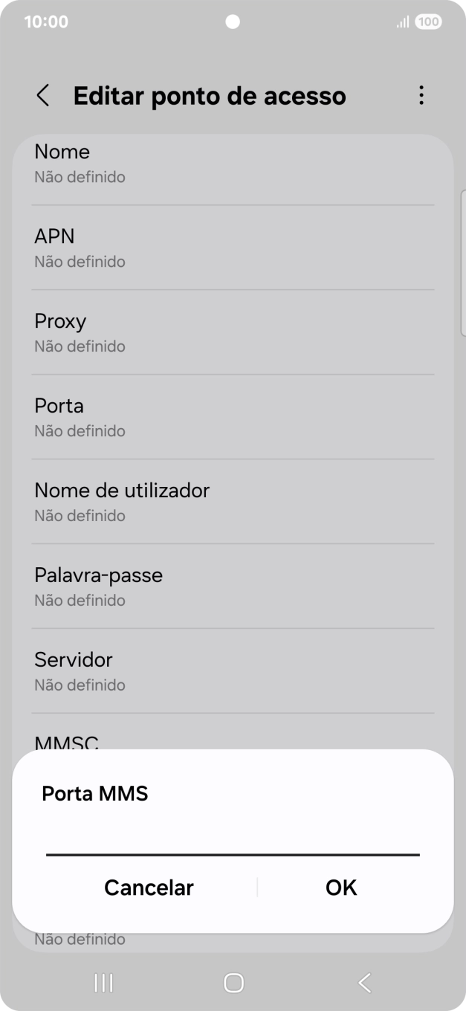
Task: Tap the Home navigation icon
Action: click(x=233, y=982)
